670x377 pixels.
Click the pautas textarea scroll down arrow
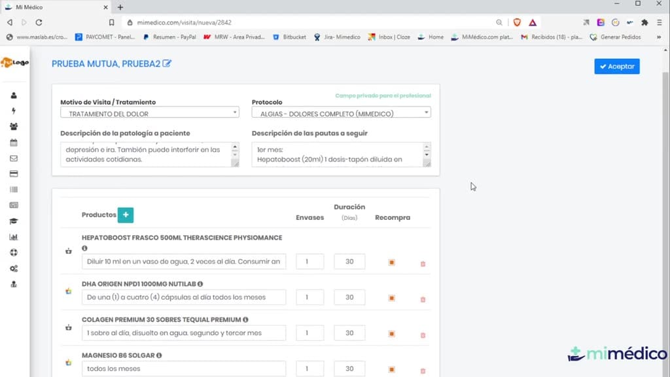tap(427, 154)
